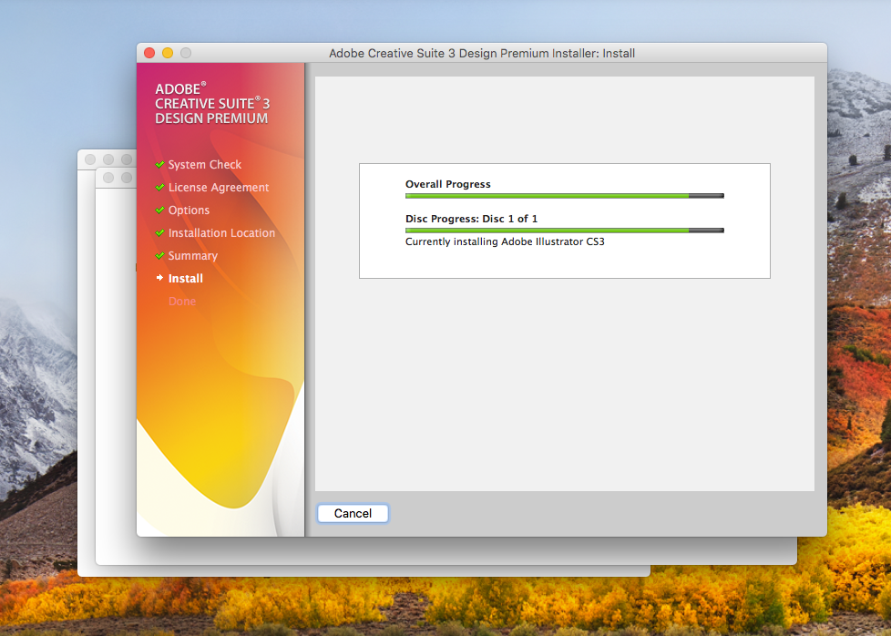Click the Disc Progress bar
The width and height of the screenshot is (891, 636).
(564, 231)
